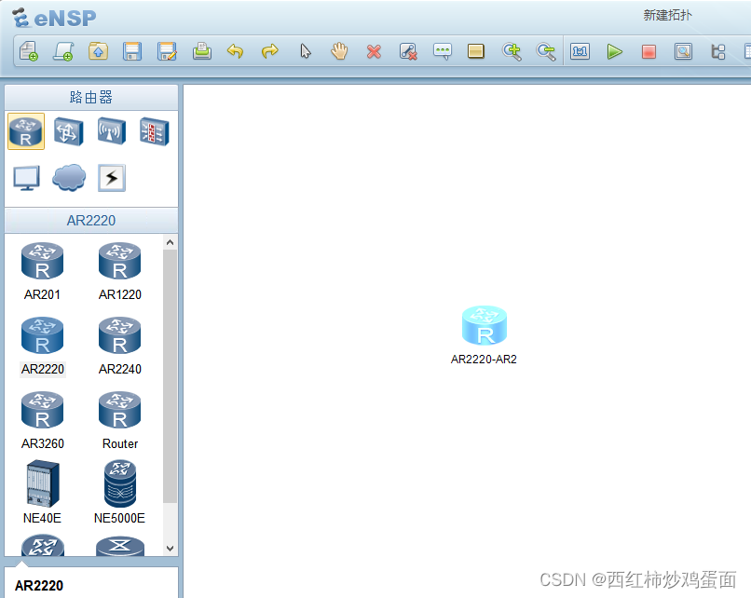Select the hand pan tool
The width and height of the screenshot is (751, 598).
click(x=339, y=50)
